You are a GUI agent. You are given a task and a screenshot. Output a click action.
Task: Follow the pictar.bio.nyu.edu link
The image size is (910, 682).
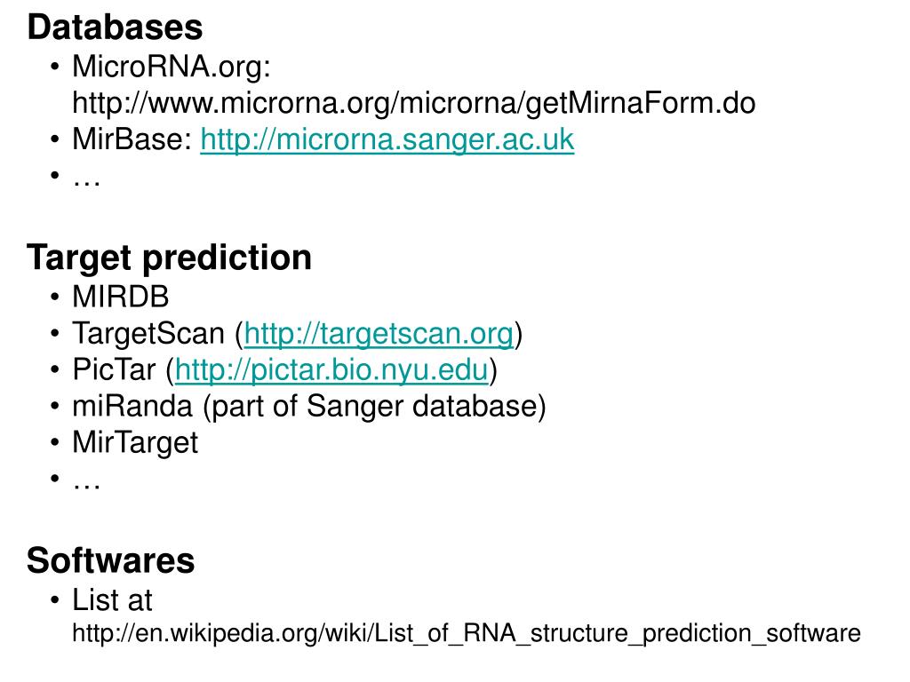[331, 370]
